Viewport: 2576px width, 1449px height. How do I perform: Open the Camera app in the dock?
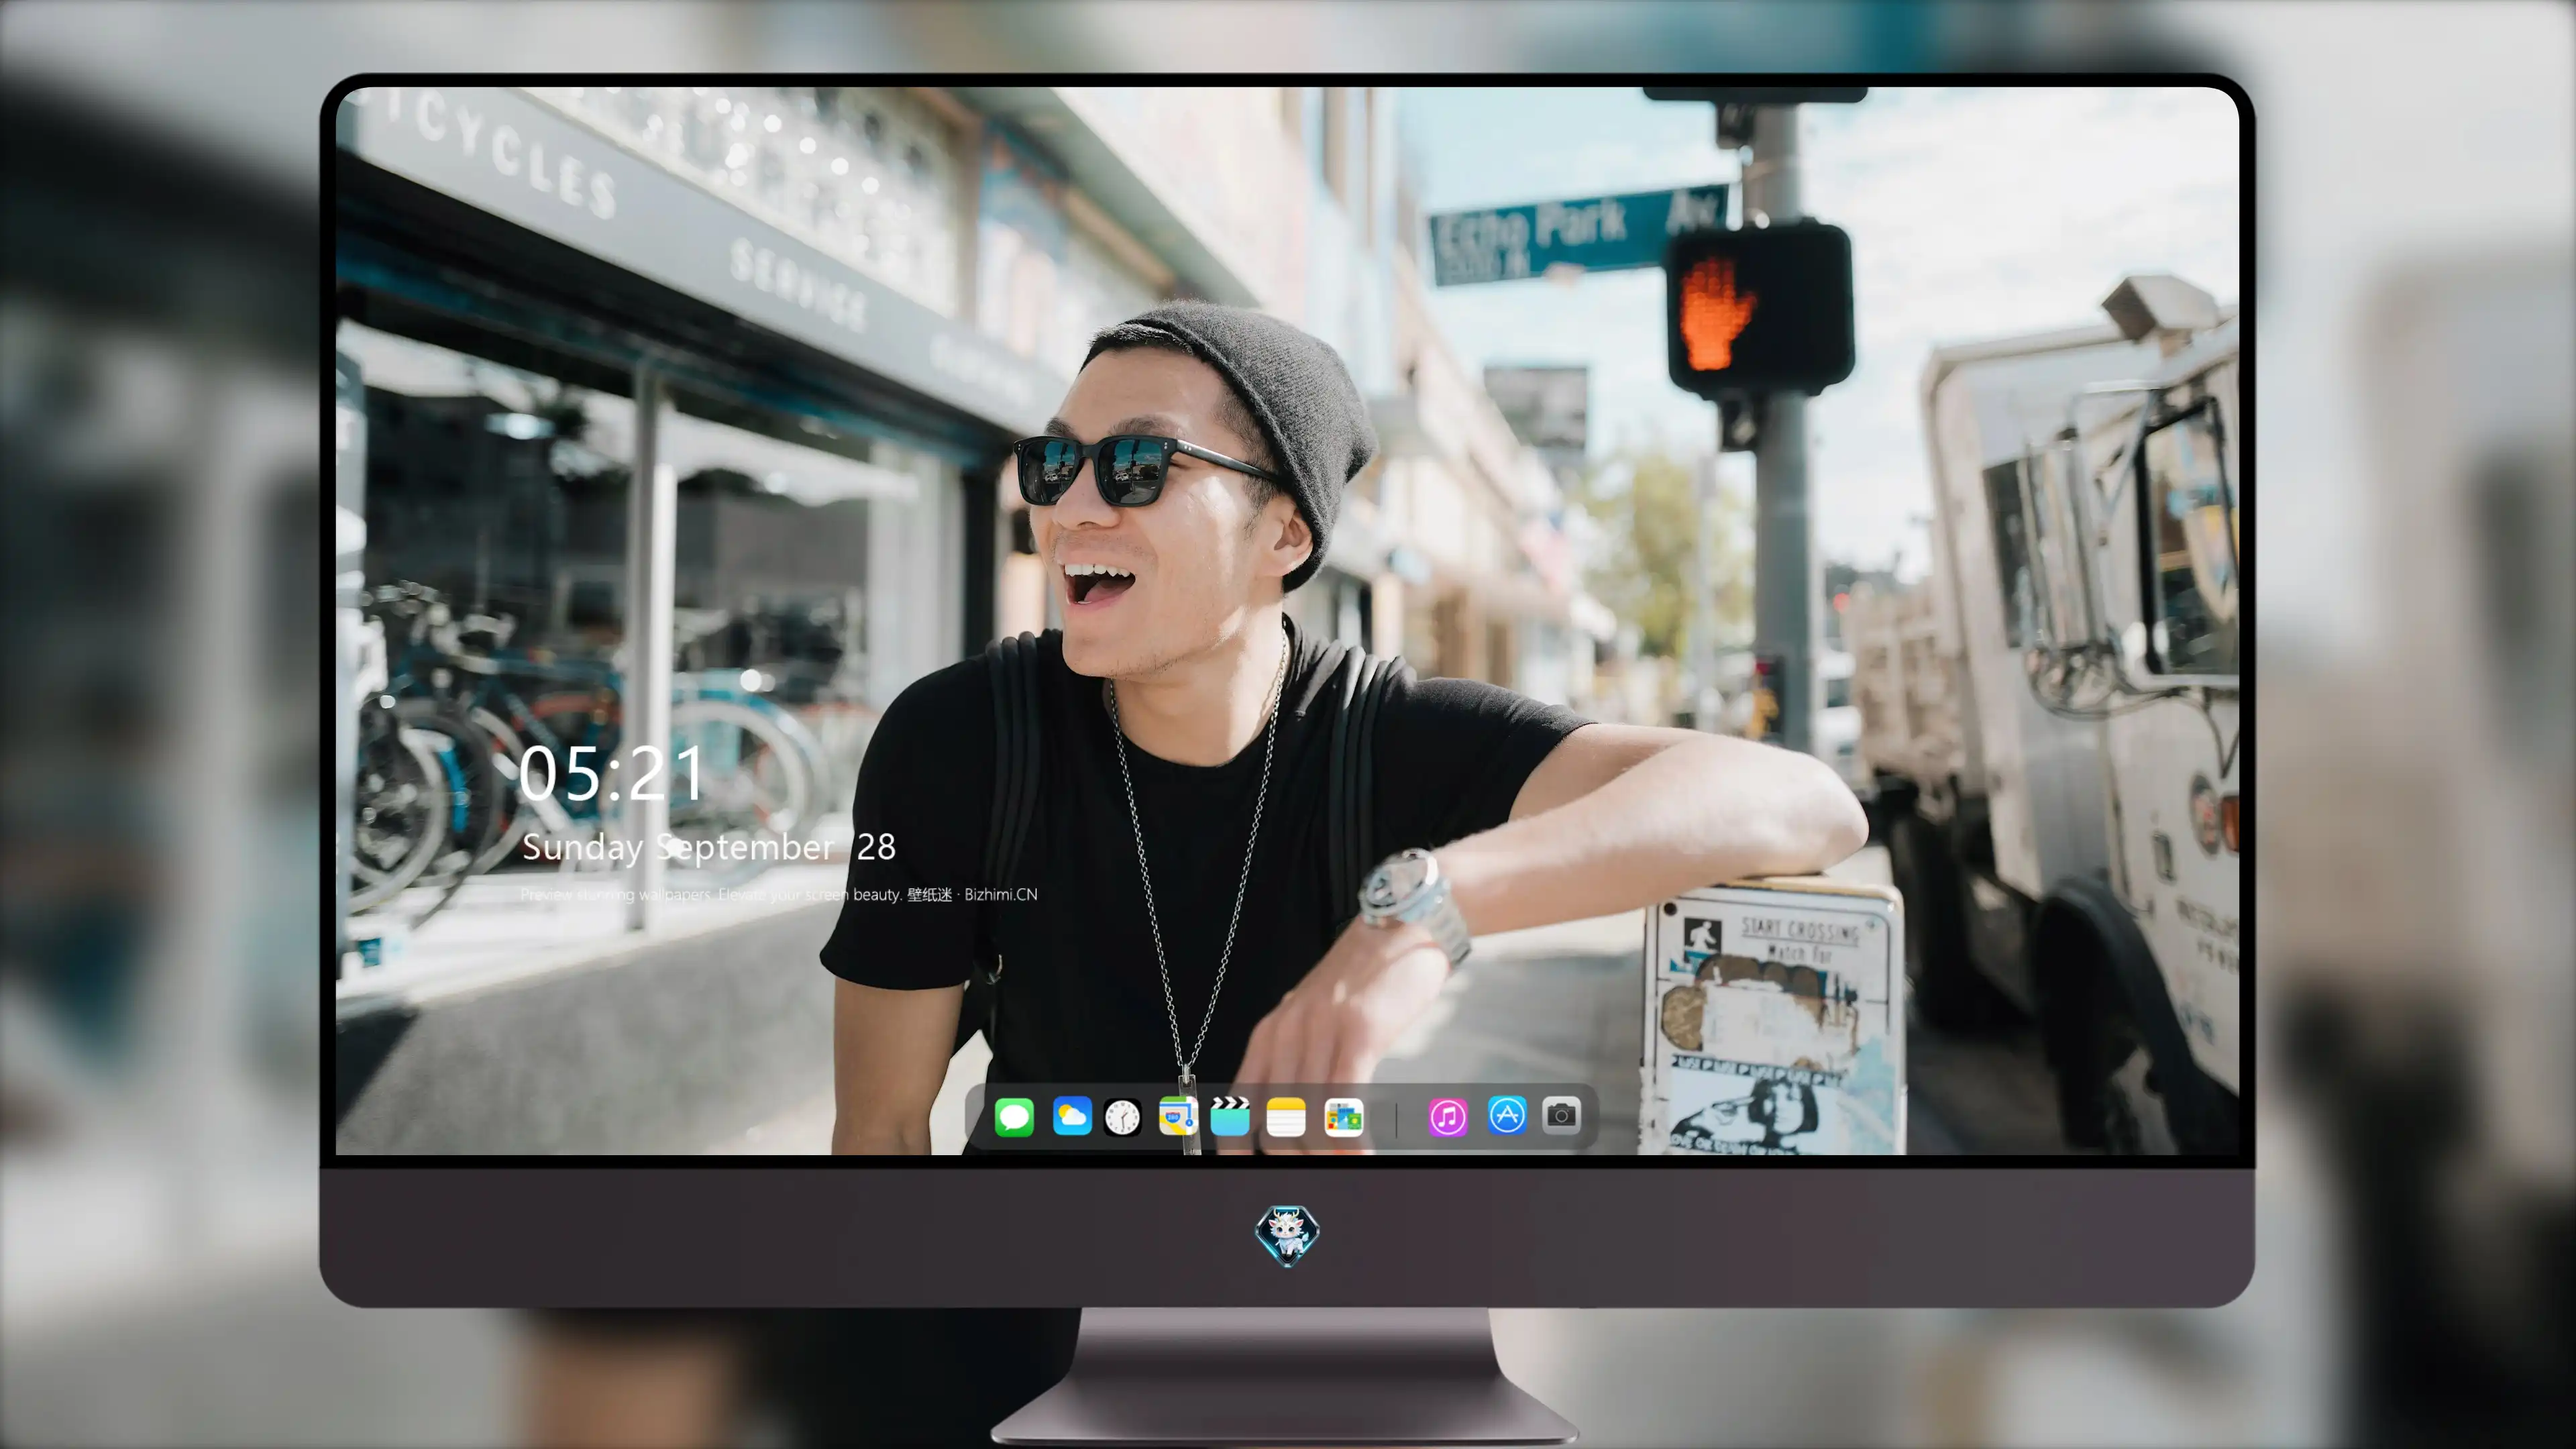pos(1561,1114)
